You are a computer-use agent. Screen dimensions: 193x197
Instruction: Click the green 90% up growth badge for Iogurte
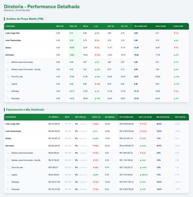[96, 175]
